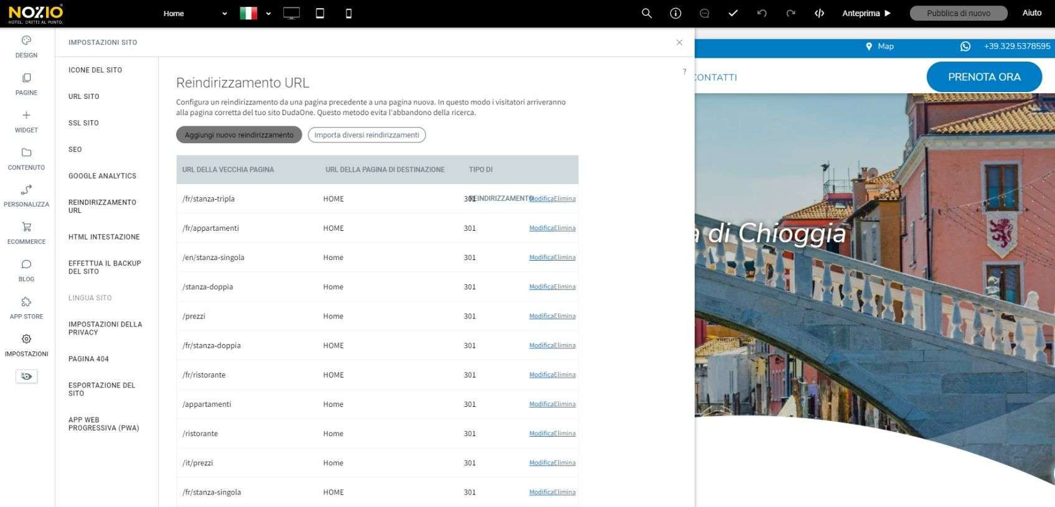Viewport: 1055px width, 507px height.
Task: Open the Personalizza icon
Action: coord(26,190)
